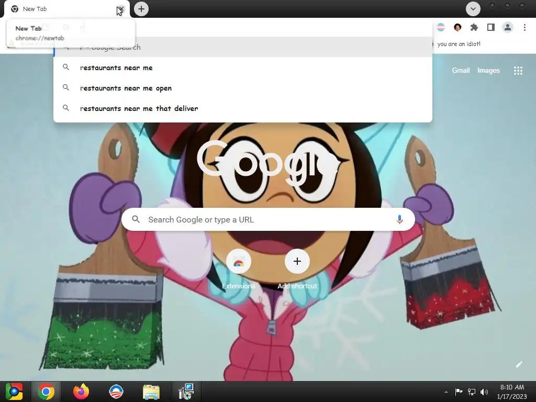Open the Start menu Chrome-styled orb

(14, 392)
